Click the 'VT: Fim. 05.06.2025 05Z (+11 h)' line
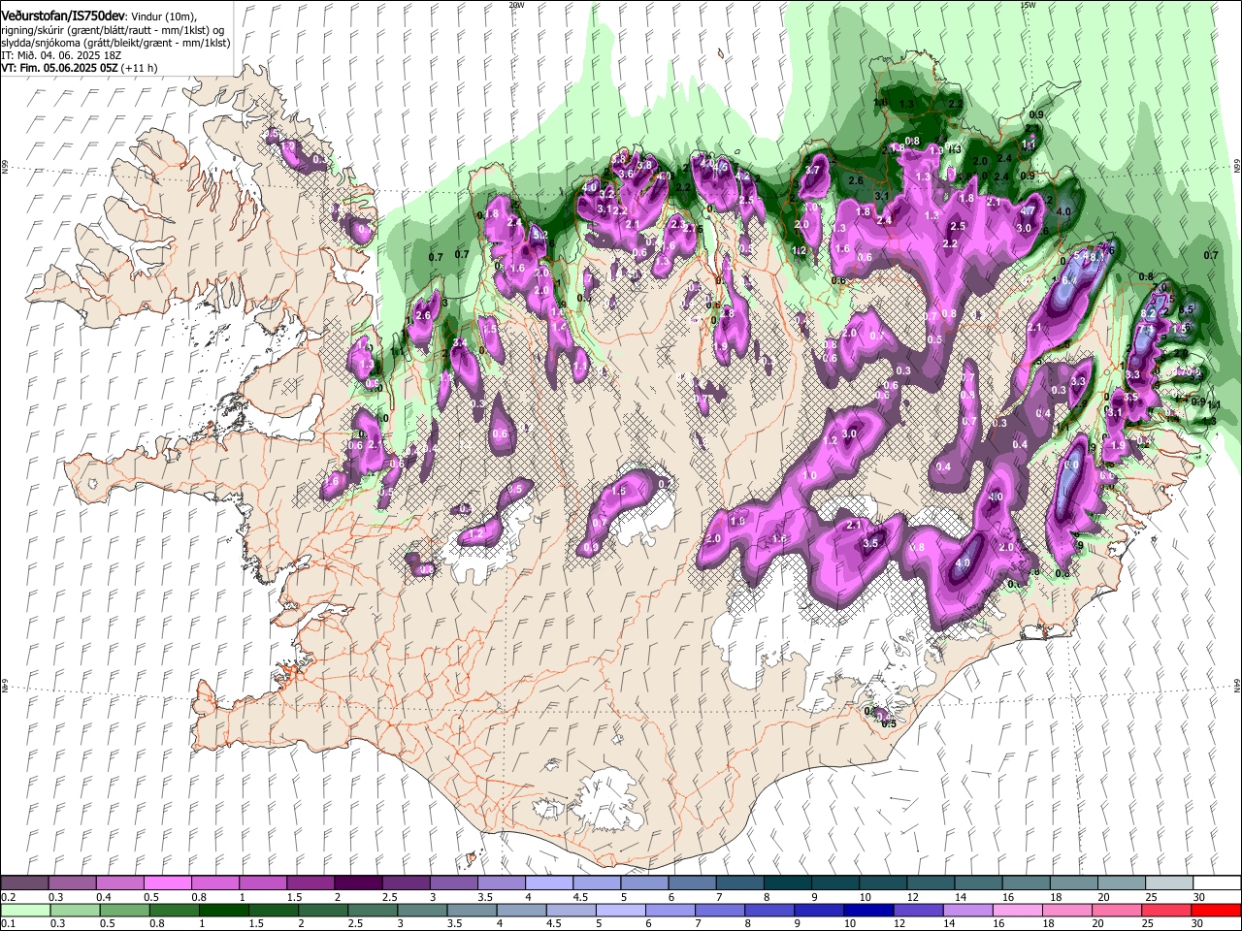The height and width of the screenshot is (931, 1242). click(79, 68)
